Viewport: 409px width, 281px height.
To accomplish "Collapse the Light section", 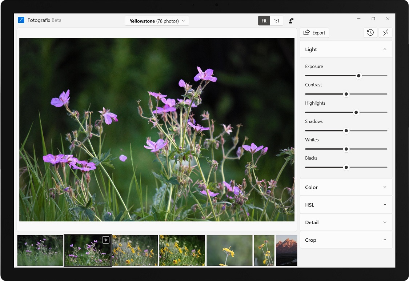I will (x=346, y=49).
